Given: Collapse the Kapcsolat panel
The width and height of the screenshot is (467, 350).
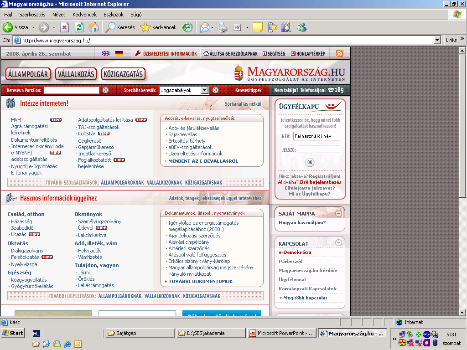Looking at the screenshot, I should [338, 243].
